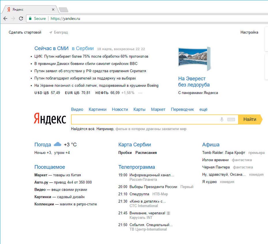Click the browser back arrow
This screenshot has width=268, height=244.
5,18
